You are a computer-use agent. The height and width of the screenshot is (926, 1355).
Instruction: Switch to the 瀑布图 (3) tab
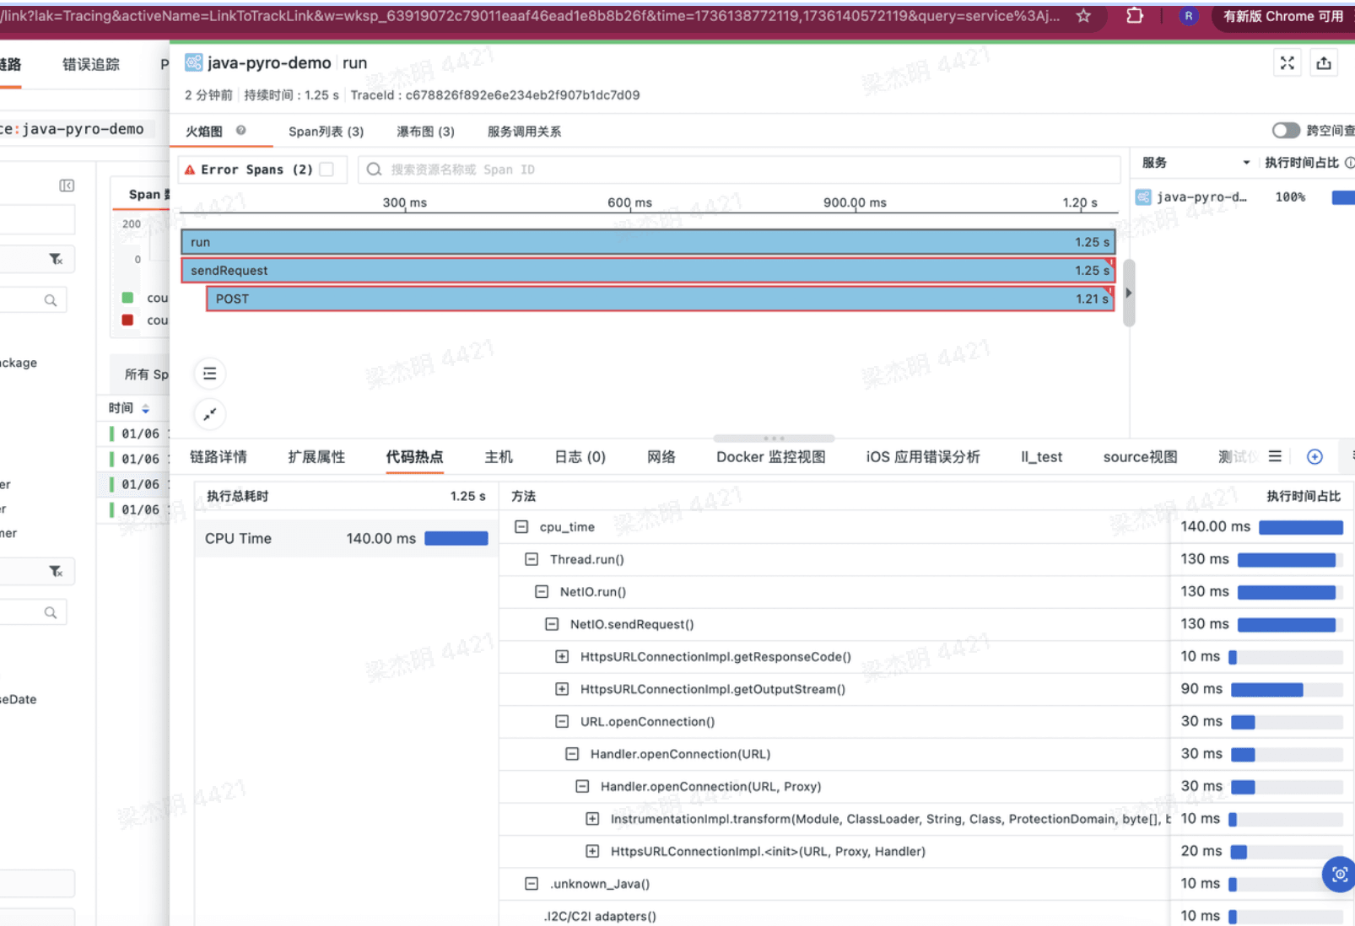pos(425,132)
